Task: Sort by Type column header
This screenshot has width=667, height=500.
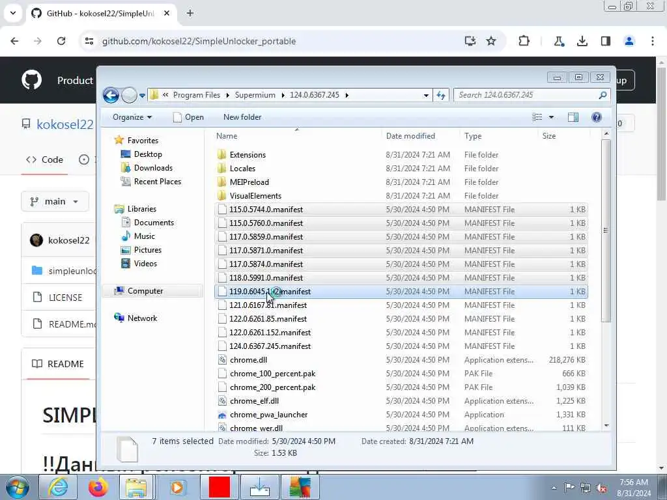Action: pyautogui.click(x=498, y=136)
